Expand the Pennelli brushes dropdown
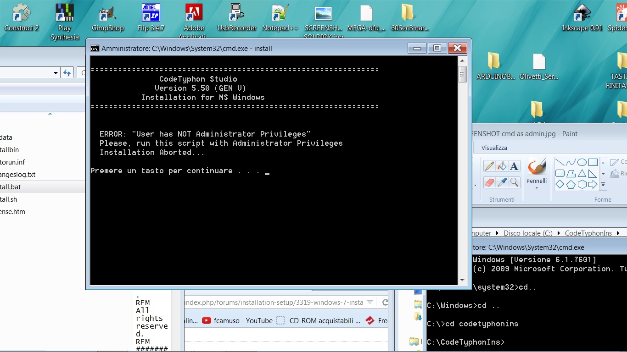This screenshot has width=627, height=352. 537,188
